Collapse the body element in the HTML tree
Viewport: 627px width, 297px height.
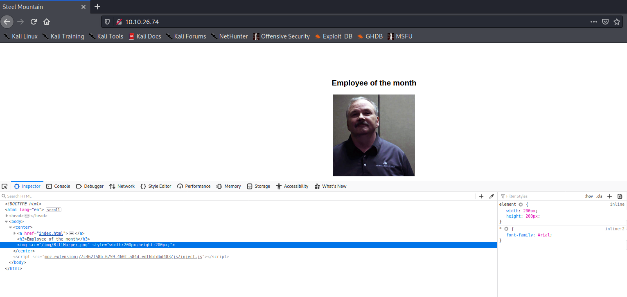7,221
